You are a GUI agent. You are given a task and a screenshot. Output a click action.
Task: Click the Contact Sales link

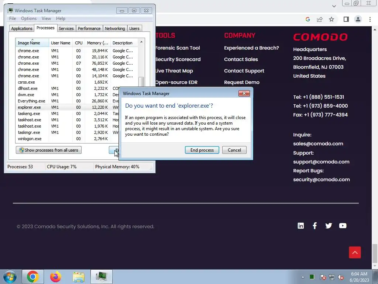point(241,60)
